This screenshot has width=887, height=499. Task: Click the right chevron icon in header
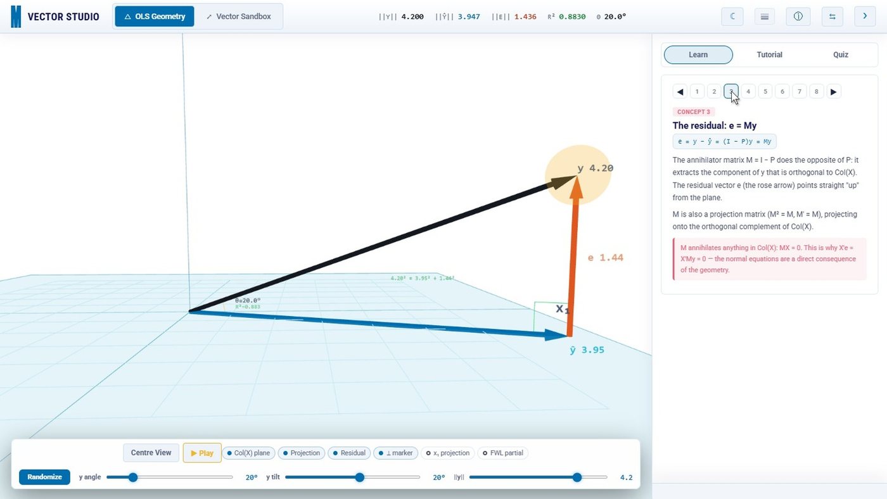[x=865, y=16]
